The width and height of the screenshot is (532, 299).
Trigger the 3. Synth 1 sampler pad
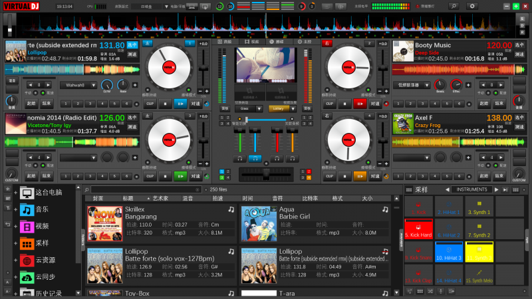coord(479,207)
